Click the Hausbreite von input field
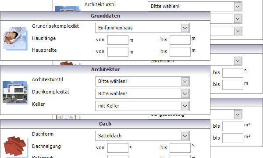This screenshot has height=158, width=263. tap(118, 52)
